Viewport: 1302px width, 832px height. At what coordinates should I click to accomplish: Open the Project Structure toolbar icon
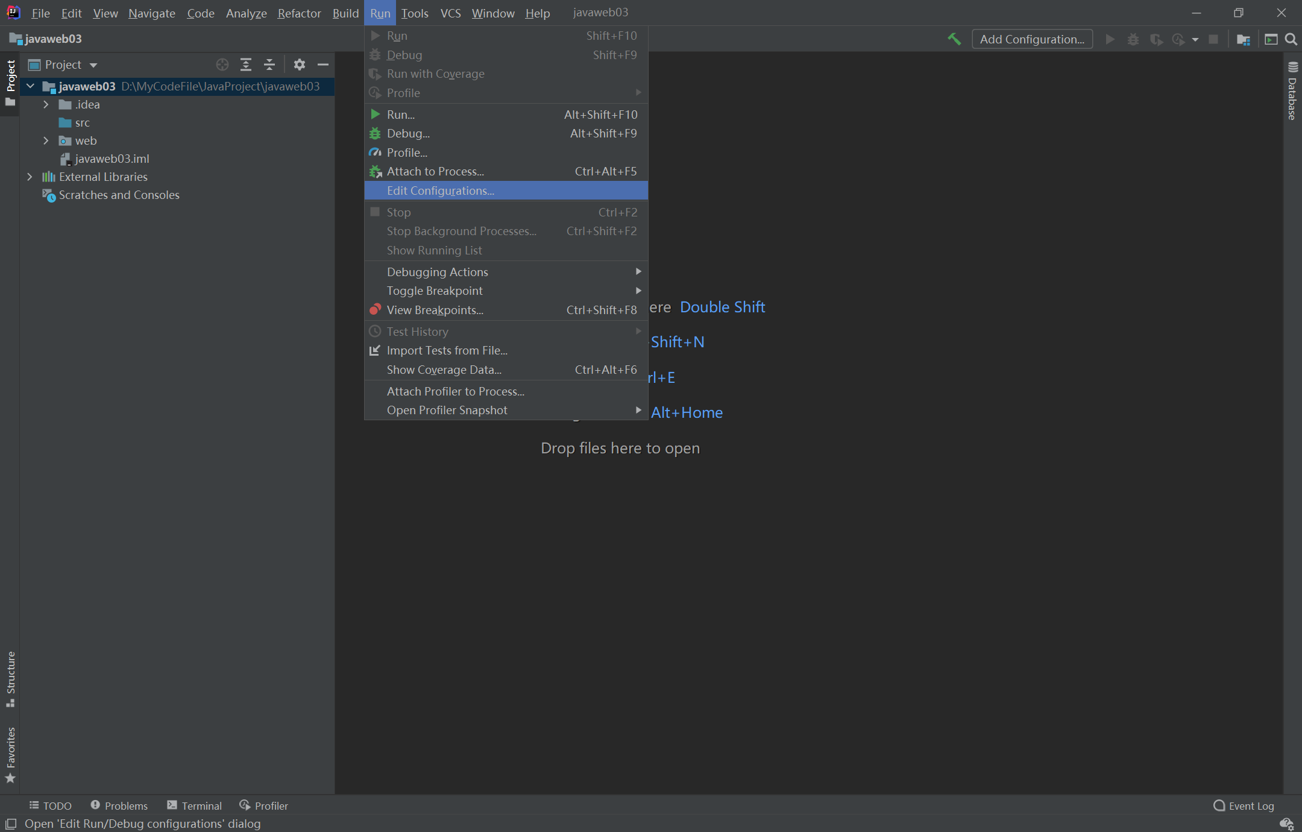pyautogui.click(x=1243, y=39)
